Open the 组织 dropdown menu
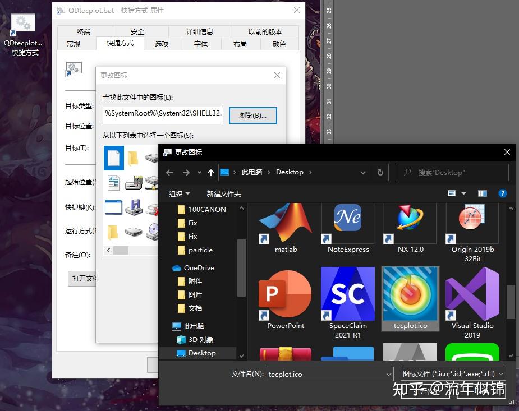Screen dimensions: 519x411 pyautogui.click(x=179, y=193)
